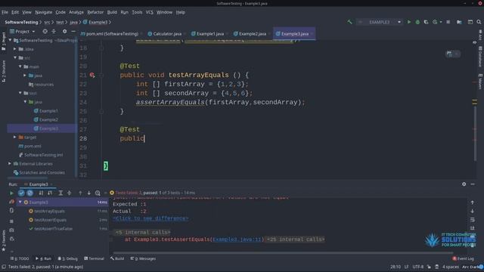
Task: Open the VCS menu
Action: pos(150,12)
